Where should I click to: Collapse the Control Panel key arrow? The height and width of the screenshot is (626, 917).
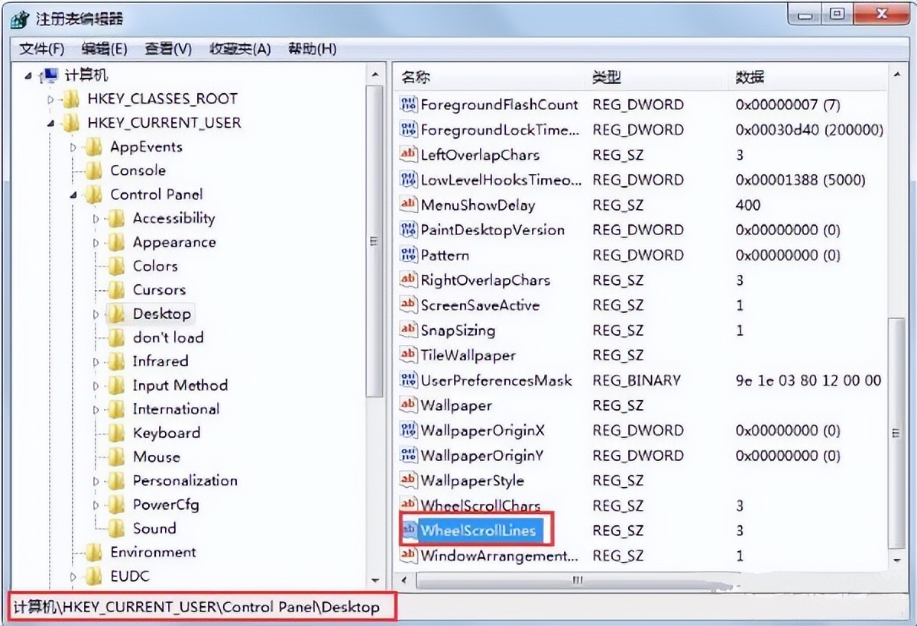(x=74, y=195)
